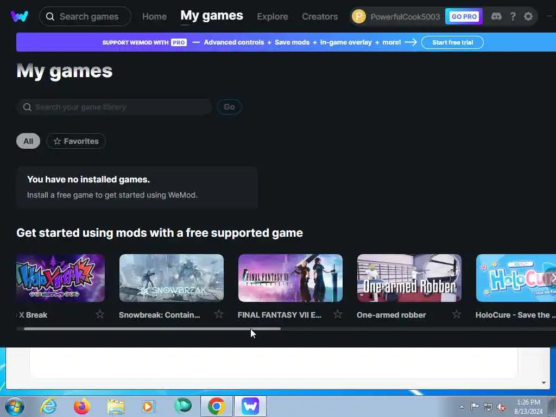
Task: Click the Go search button
Action: 229,107
